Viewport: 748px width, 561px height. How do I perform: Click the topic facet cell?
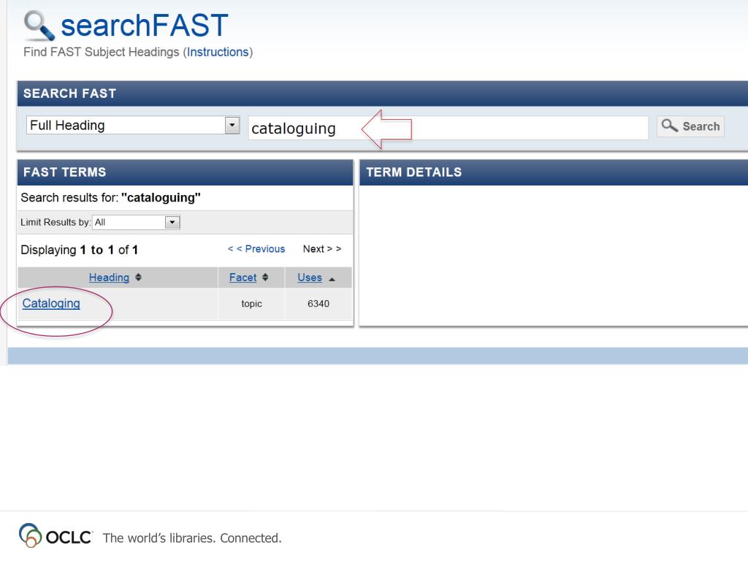tap(251, 304)
